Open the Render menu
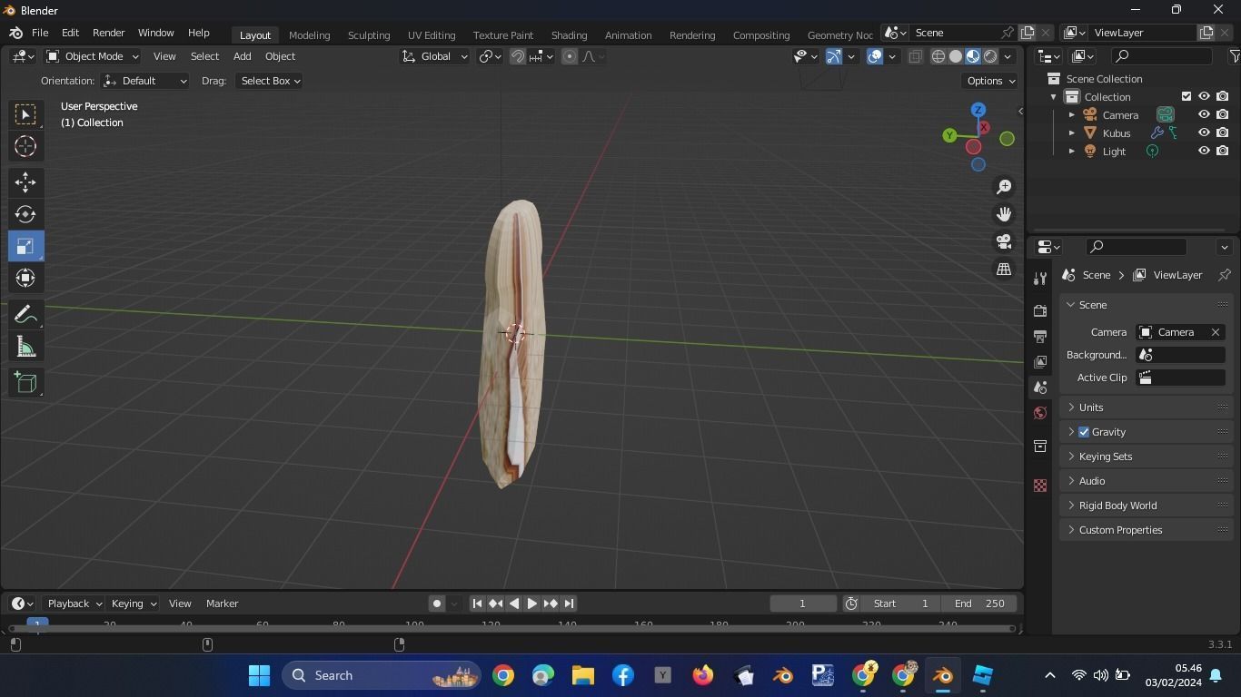 pyautogui.click(x=108, y=33)
